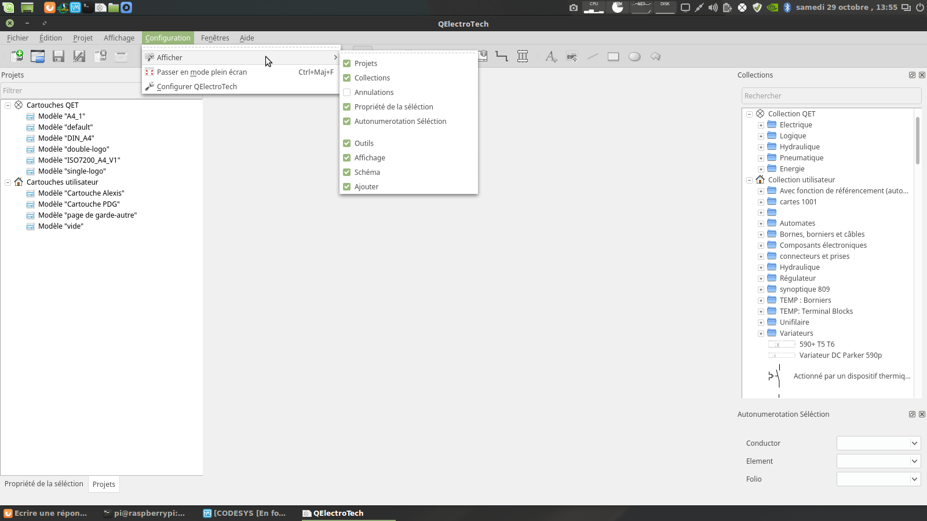Click the open project toolbar icon
This screenshot has height=521, width=927.
click(x=38, y=56)
